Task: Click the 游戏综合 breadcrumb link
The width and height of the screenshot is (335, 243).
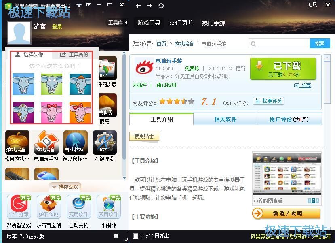Action: [184, 44]
